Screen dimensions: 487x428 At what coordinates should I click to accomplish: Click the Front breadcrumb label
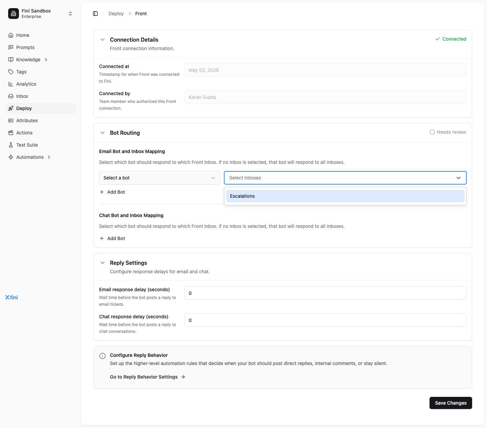141,14
